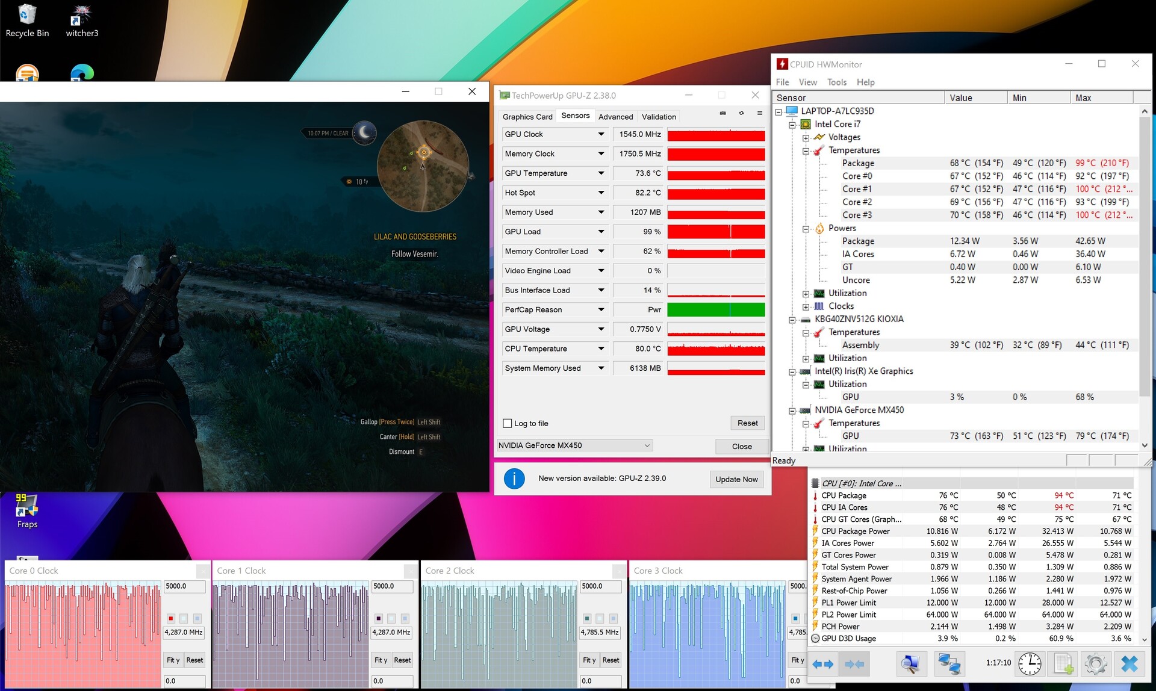
Task: Open the GPU Clock sensor dropdown
Action: click(x=601, y=134)
